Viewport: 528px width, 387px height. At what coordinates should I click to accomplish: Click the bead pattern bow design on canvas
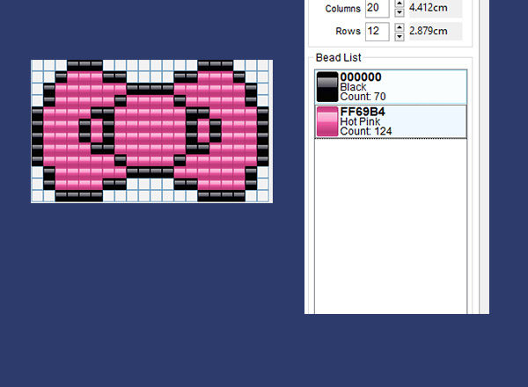(150, 131)
